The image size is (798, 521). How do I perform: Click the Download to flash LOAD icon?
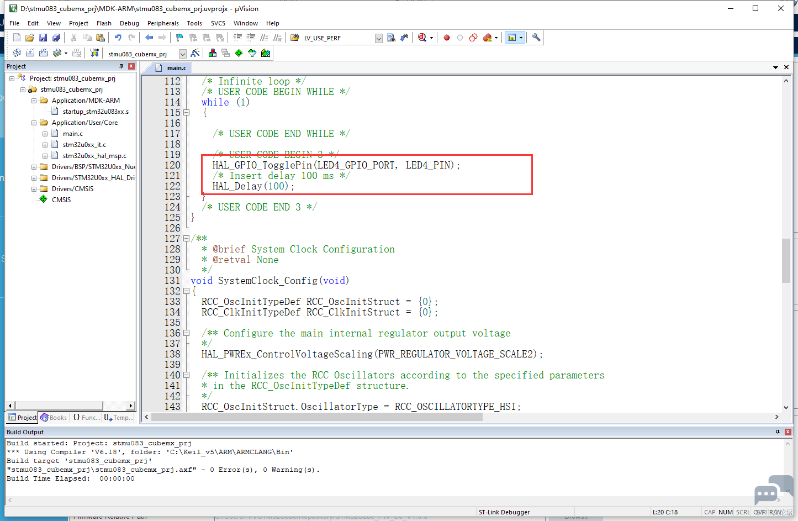(x=94, y=53)
